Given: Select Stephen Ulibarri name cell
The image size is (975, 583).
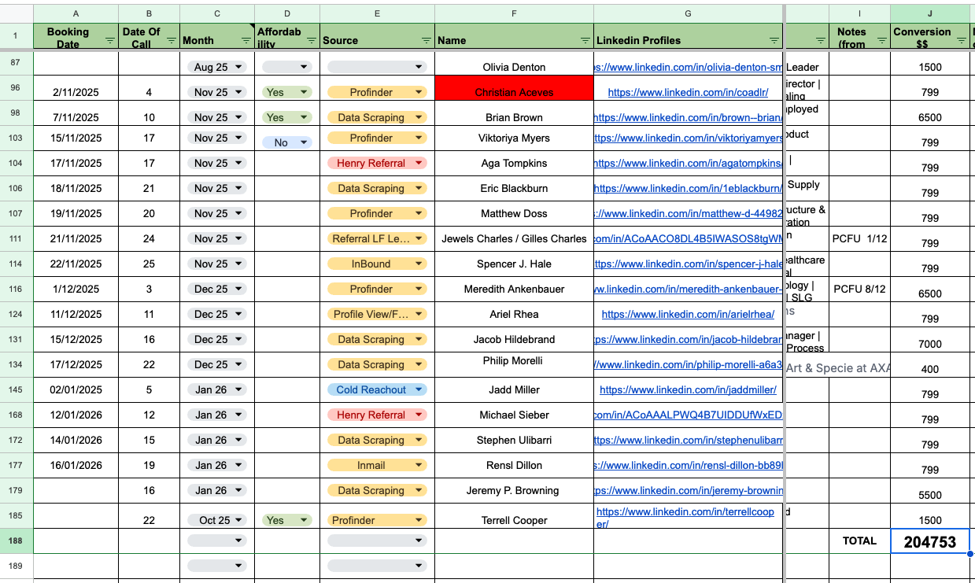Looking at the screenshot, I should pyautogui.click(x=514, y=440).
